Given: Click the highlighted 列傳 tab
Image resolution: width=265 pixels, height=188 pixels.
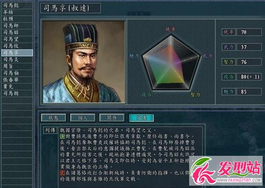Looking at the screenshot, I should (141, 118).
